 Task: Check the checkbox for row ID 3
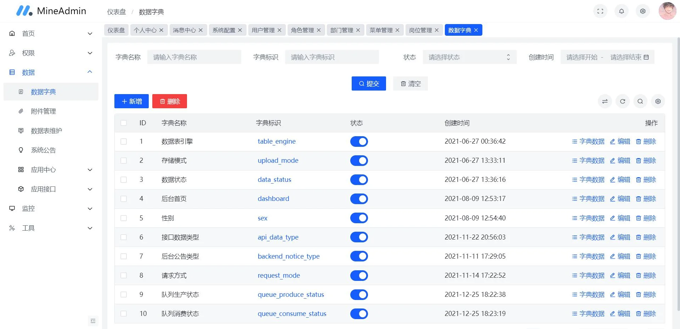click(124, 179)
